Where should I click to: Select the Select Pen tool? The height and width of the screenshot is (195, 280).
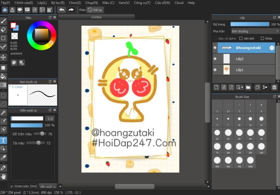click(x=3, y=121)
